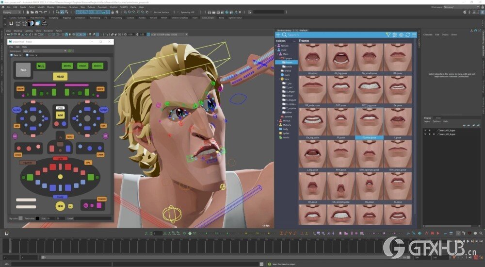Click the MOUTH button in Picker
Image resolution: width=485 pixels, height=267 pixels.
pyautogui.click(x=98, y=66)
